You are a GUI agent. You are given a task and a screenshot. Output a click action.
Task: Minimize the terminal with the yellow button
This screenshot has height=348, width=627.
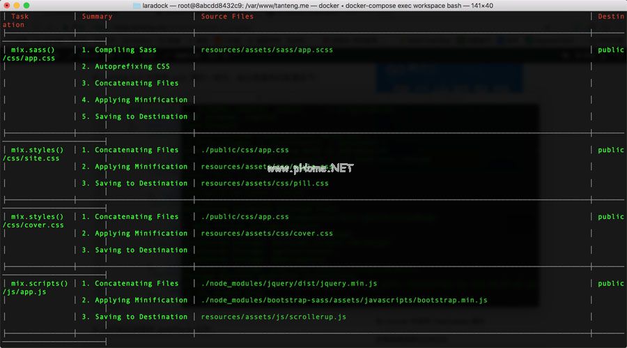(x=17, y=6)
